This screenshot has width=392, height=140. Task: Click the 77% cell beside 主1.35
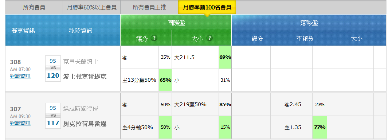pyautogui.click(x=320, y=127)
